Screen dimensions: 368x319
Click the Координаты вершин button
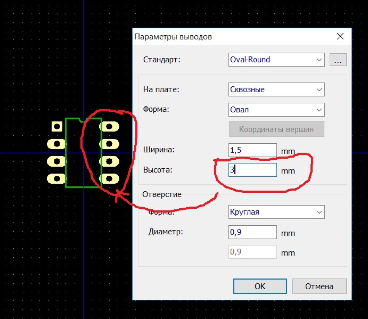click(x=276, y=129)
